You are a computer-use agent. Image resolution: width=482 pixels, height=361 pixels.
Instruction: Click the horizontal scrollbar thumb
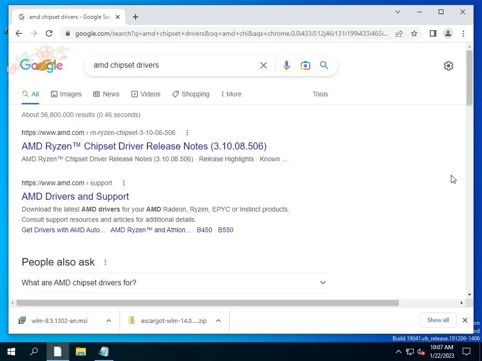208,303
